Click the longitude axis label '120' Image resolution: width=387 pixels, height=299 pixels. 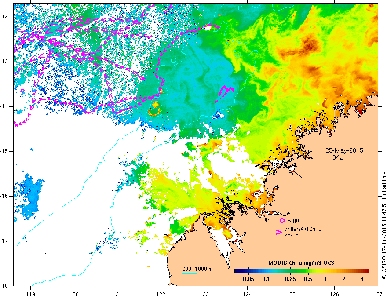[74, 294]
